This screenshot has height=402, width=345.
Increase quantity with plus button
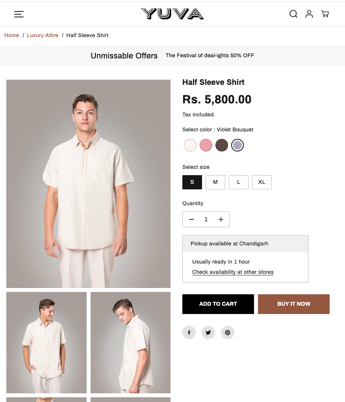tap(221, 219)
